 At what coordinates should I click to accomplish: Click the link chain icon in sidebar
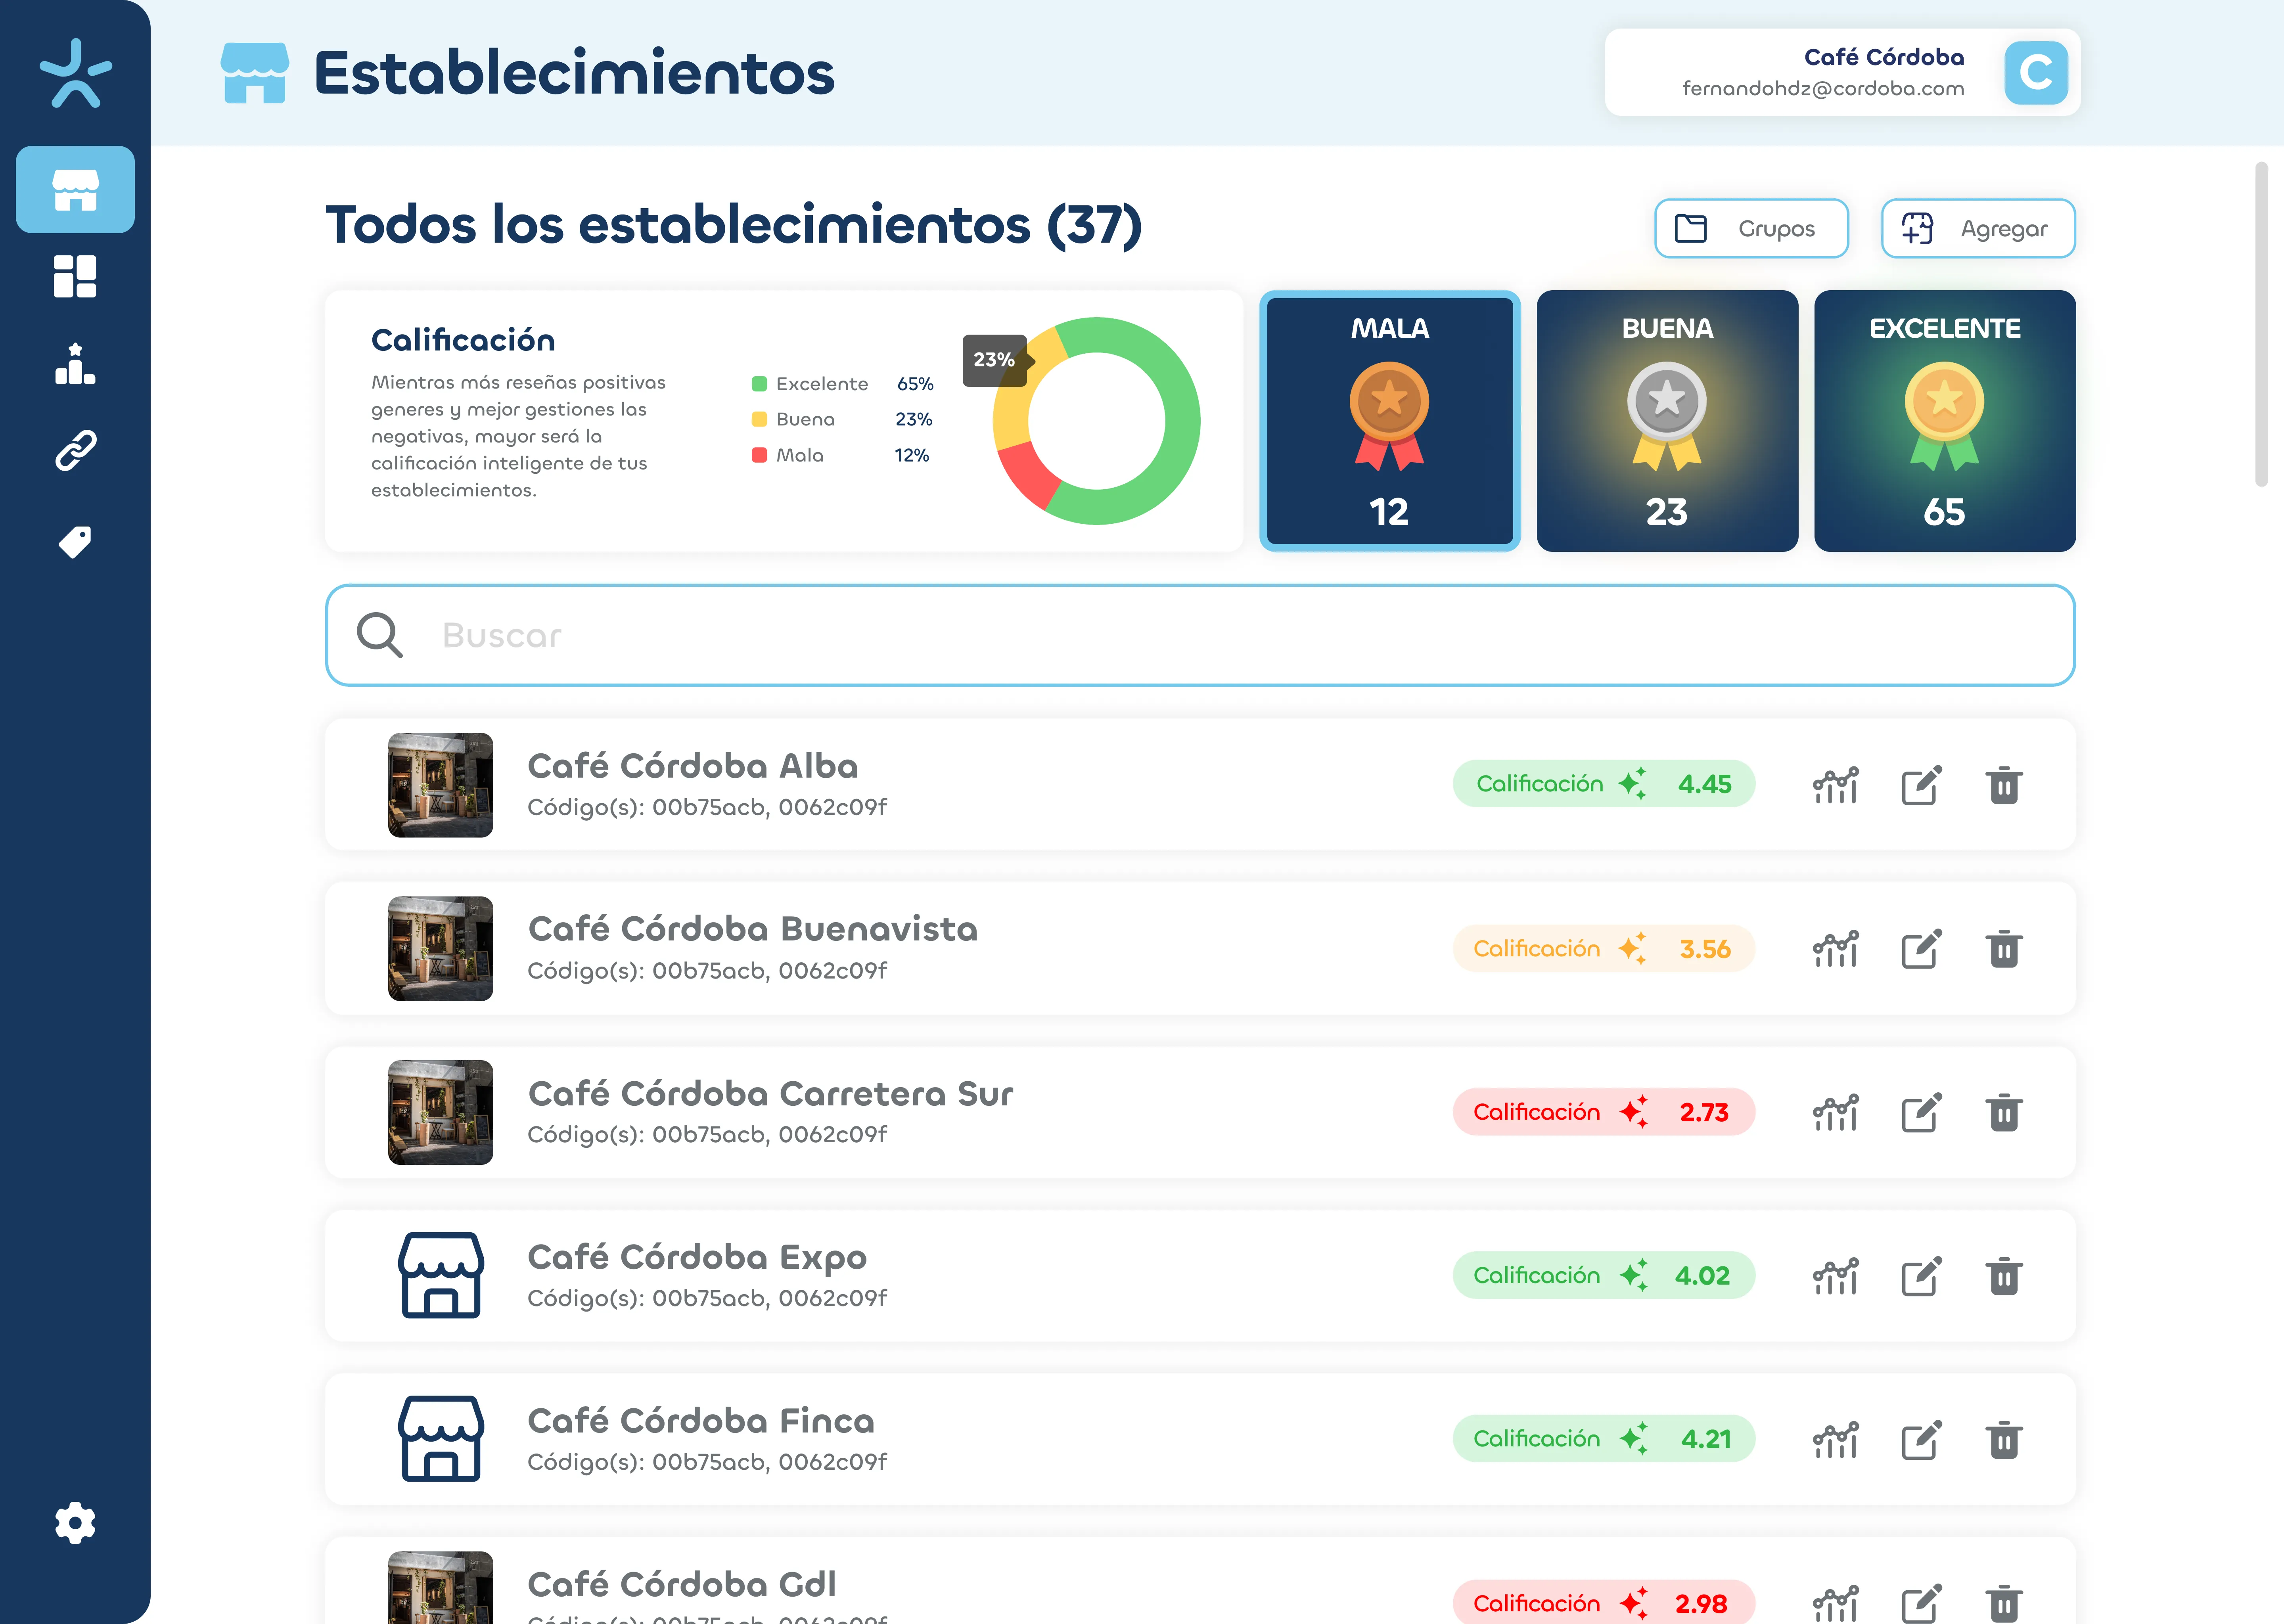75,451
